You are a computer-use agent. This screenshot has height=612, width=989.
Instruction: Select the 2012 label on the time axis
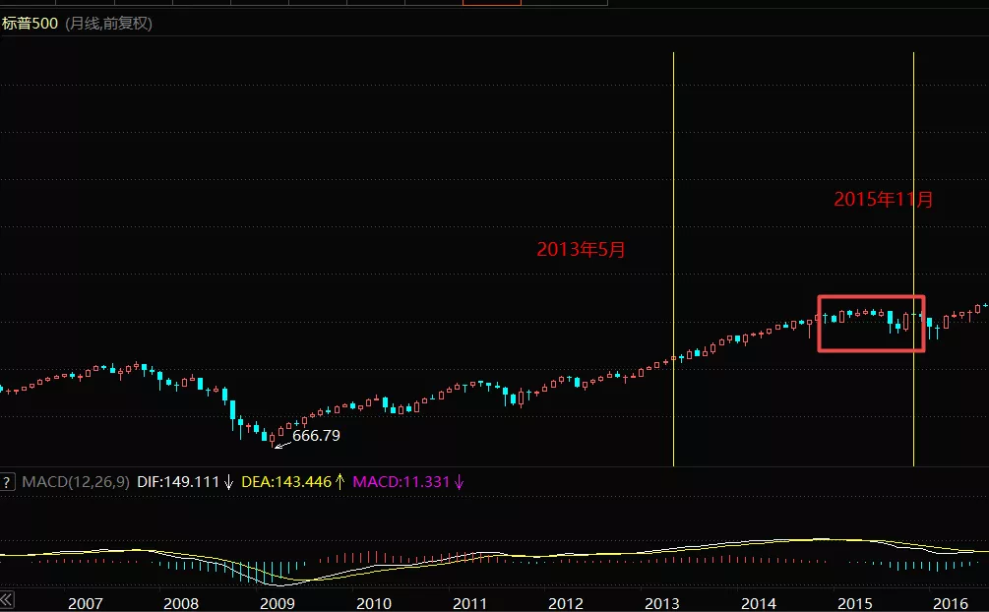[x=566, y=604]
